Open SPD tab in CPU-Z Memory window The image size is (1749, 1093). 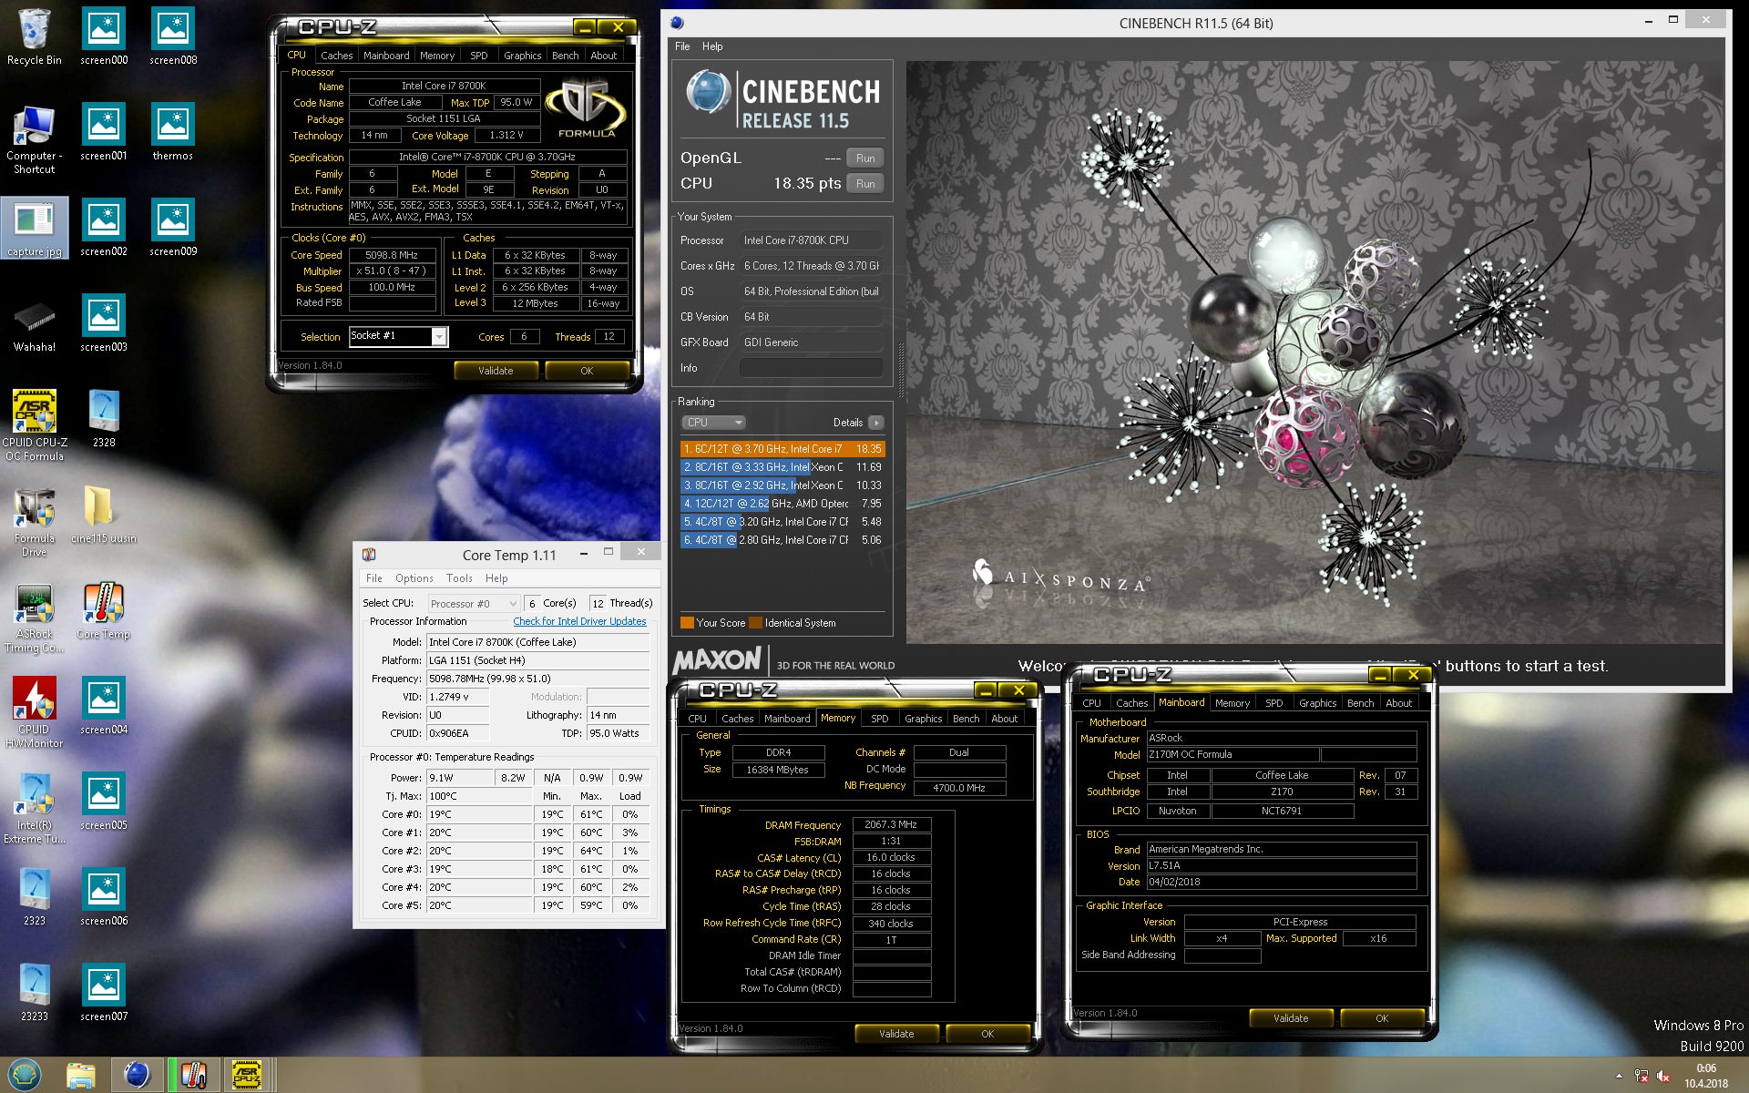click(x=879, y=719)
